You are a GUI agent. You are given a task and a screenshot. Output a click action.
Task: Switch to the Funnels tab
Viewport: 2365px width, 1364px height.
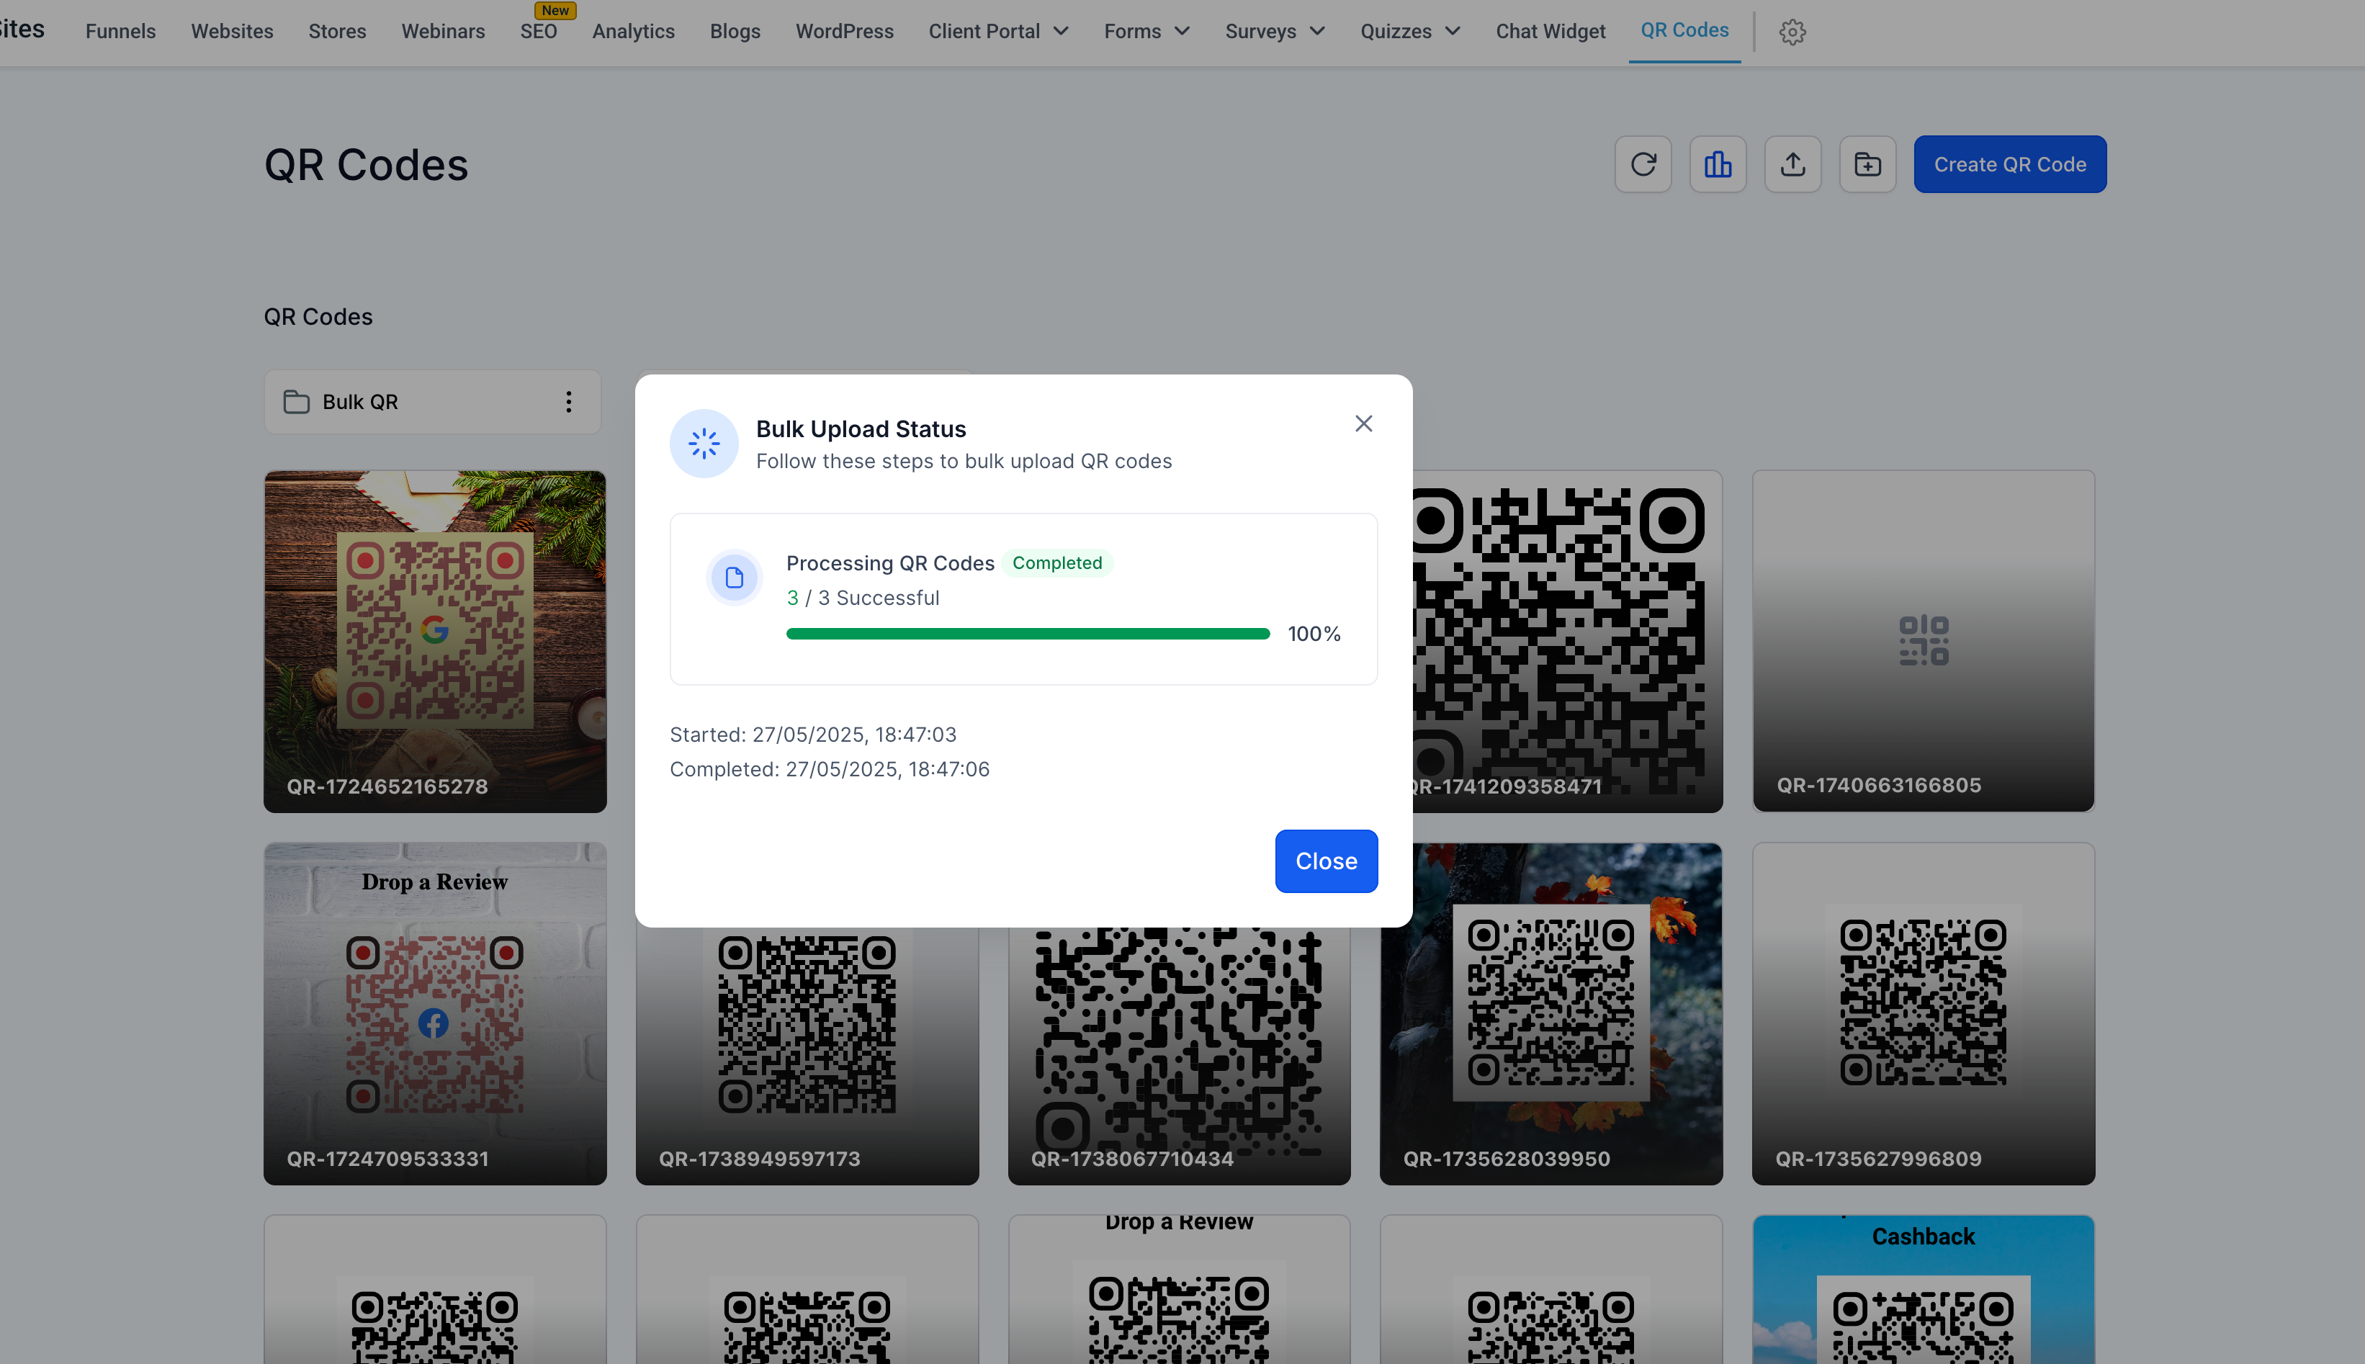(x=121, y=32)
